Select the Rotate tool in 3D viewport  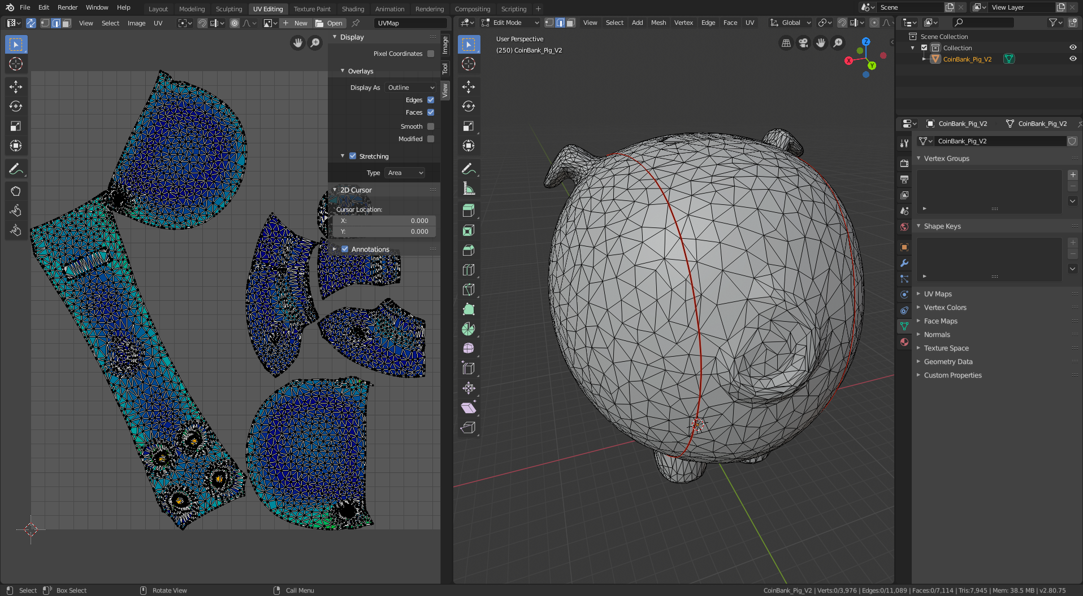(x=468, y=106)
